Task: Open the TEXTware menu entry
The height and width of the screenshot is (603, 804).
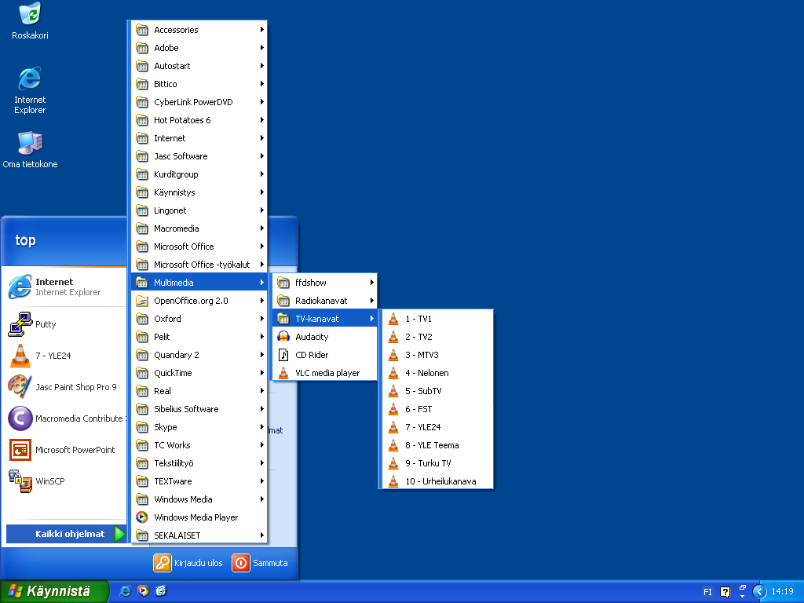Action: click(x=199, y=481)
